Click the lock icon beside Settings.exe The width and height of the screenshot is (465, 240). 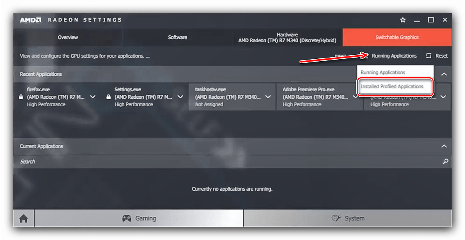[x=109, y=97]
